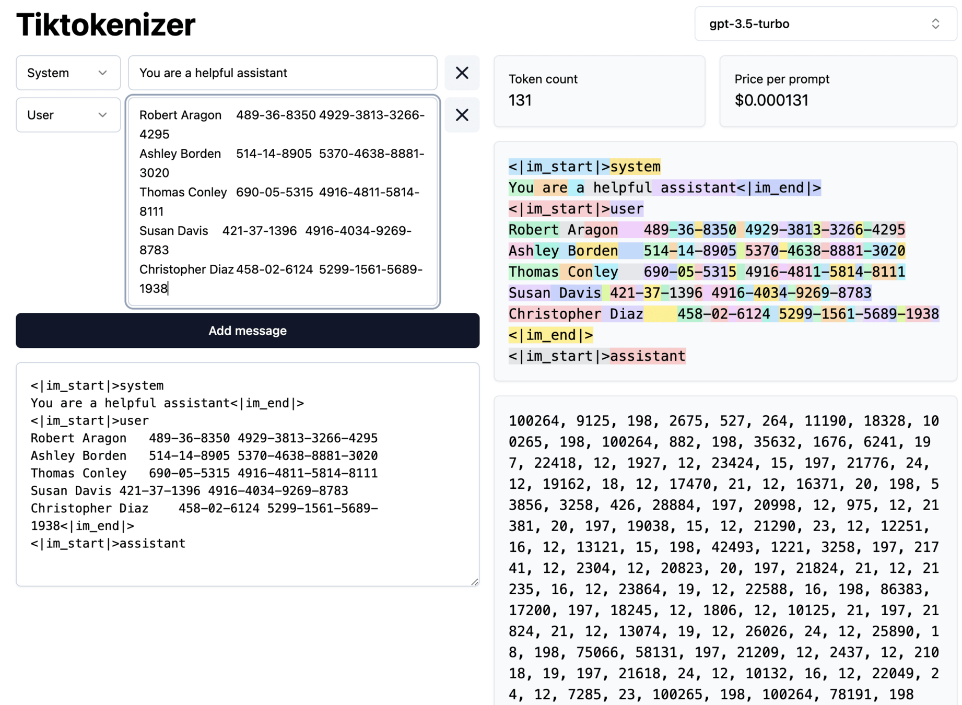This screenshot has width=962, height=705.
Task: Click the highlighted 'user' token
Action: tap(627, 209)
